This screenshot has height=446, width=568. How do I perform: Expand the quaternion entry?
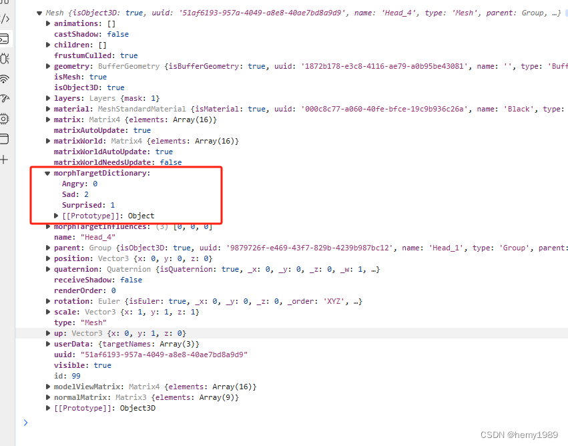pyautogui.click(x=48, y=269)
